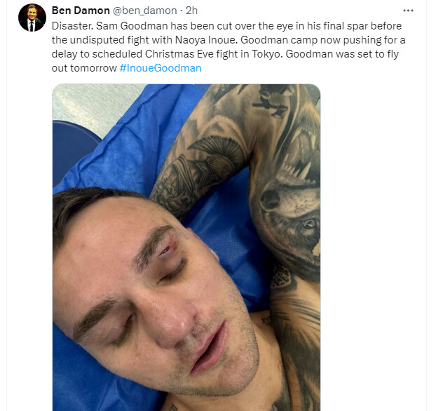The height and width of the screenshot is (411, 436).
Task: Open the @ben_damon handle link
Action: (x=144, y=11)
